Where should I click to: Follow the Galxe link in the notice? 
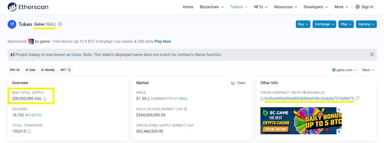pyautogui.click(x=76, y=55)
